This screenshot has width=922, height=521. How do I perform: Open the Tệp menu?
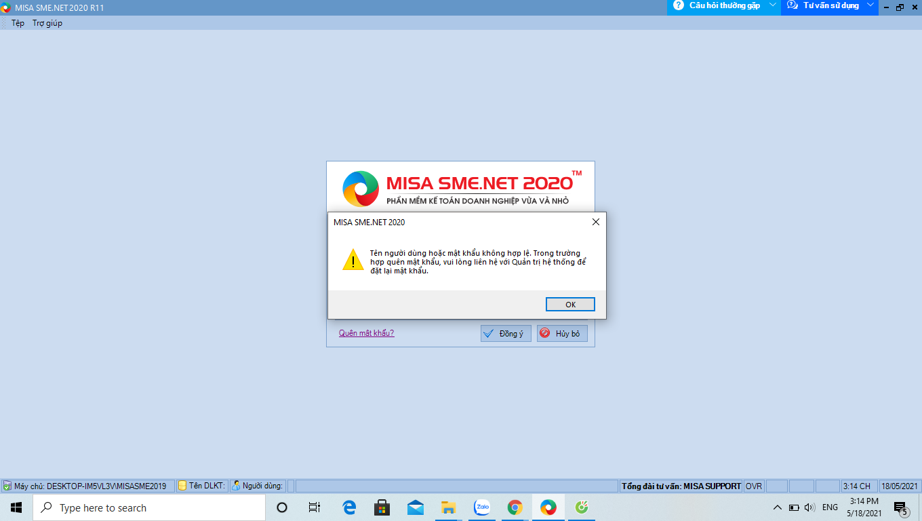point(18,23)
